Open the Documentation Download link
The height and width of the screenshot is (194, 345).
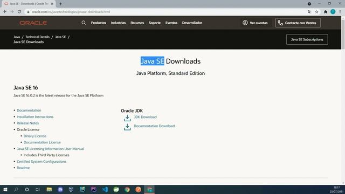pyautogui.click(x=154, y=126)
